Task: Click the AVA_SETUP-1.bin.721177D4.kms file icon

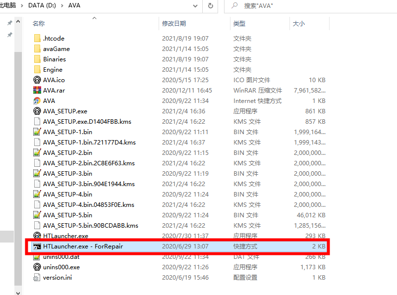Action: 37,142
